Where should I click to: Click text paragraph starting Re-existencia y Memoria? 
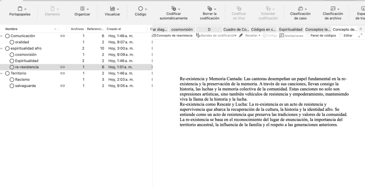pos(264,89)
